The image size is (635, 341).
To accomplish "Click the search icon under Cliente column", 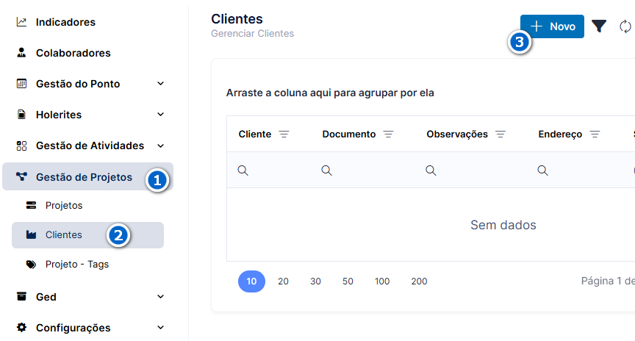I will pos(243,170).
